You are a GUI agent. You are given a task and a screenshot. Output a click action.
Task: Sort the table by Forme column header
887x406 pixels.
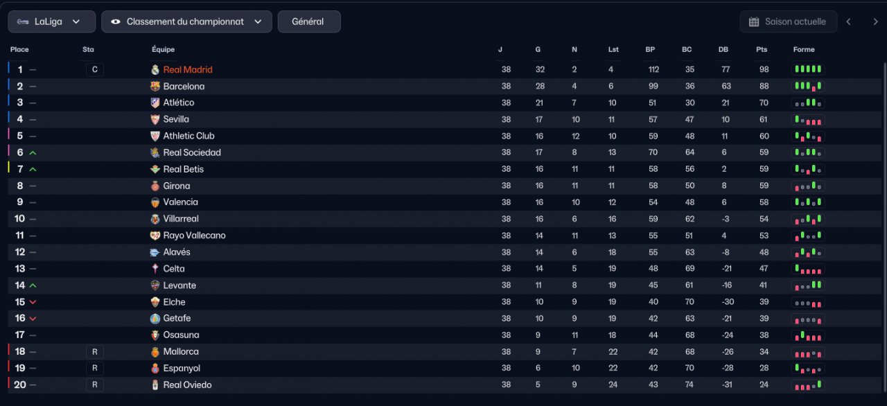point(804,50)
